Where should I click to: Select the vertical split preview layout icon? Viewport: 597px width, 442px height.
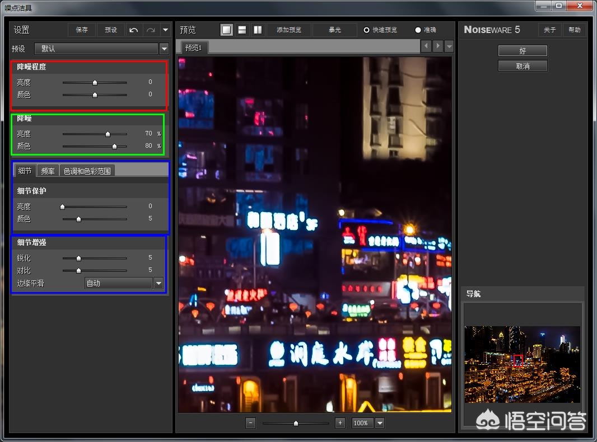257,30
